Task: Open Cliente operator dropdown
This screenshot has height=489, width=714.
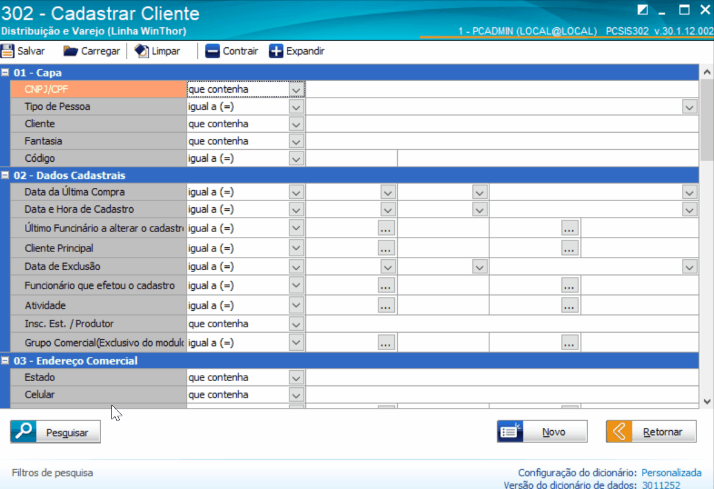Action: [296, 124]
